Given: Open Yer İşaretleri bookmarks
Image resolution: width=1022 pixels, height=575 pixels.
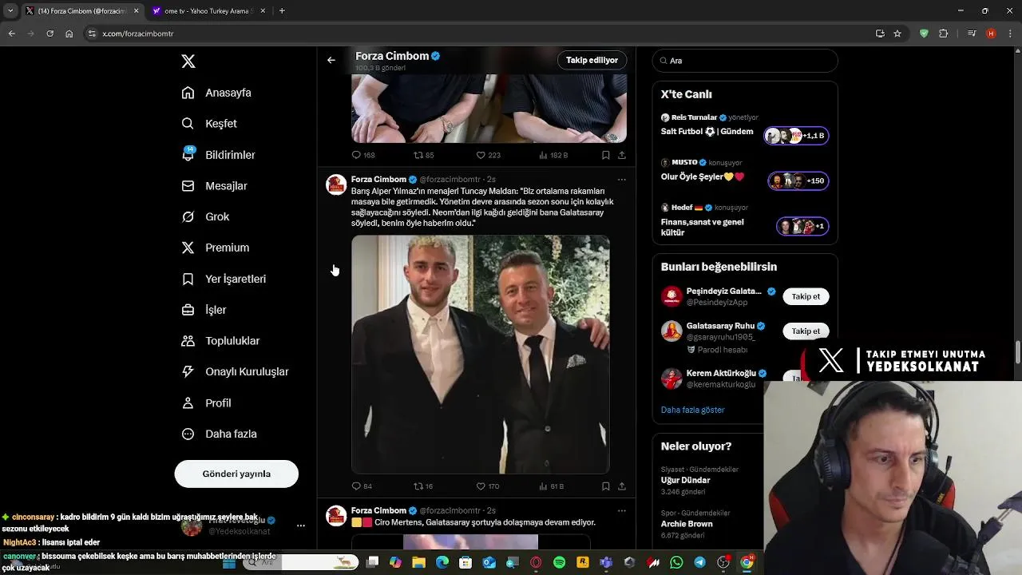Looking at the screenshot, I should point(224,279).
